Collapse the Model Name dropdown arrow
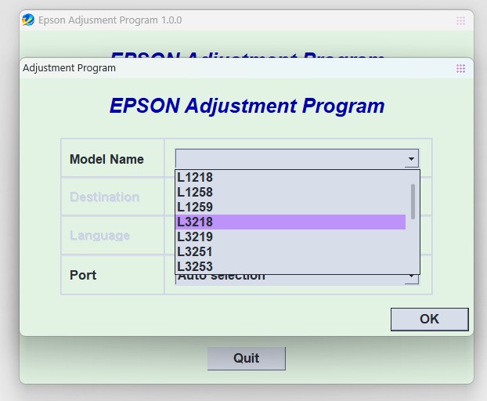 (411, 159)
